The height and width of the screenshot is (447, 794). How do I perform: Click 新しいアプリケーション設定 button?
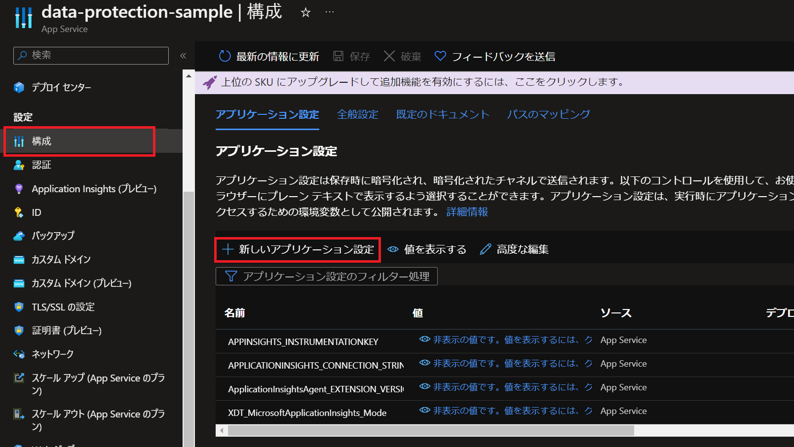(x=298, y=249)
